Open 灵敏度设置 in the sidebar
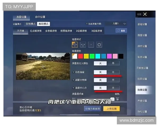The width and height of the screenshot is (159, 127). tap(142, 68)
